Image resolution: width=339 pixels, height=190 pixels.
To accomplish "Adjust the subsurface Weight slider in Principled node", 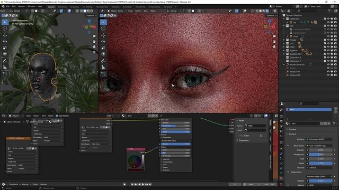I will coord(175,144).
